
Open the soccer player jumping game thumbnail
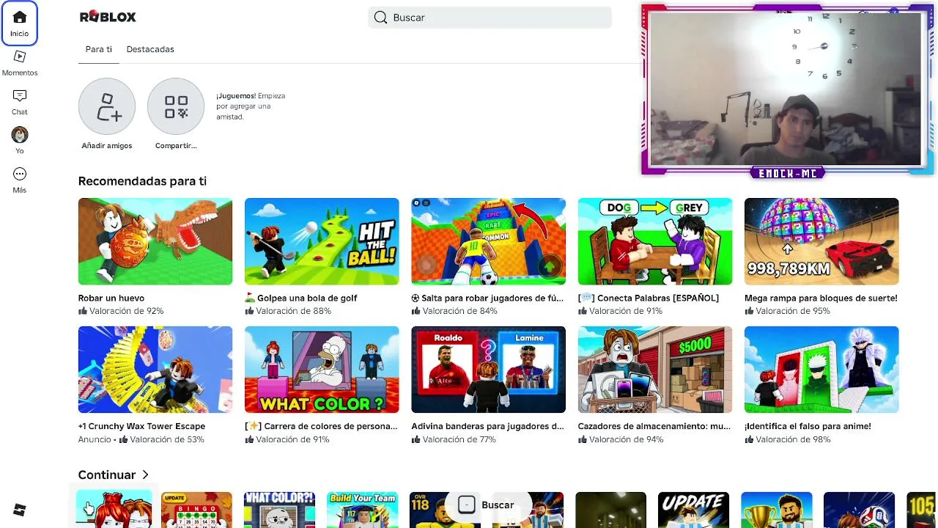click(x=488, y=241)
